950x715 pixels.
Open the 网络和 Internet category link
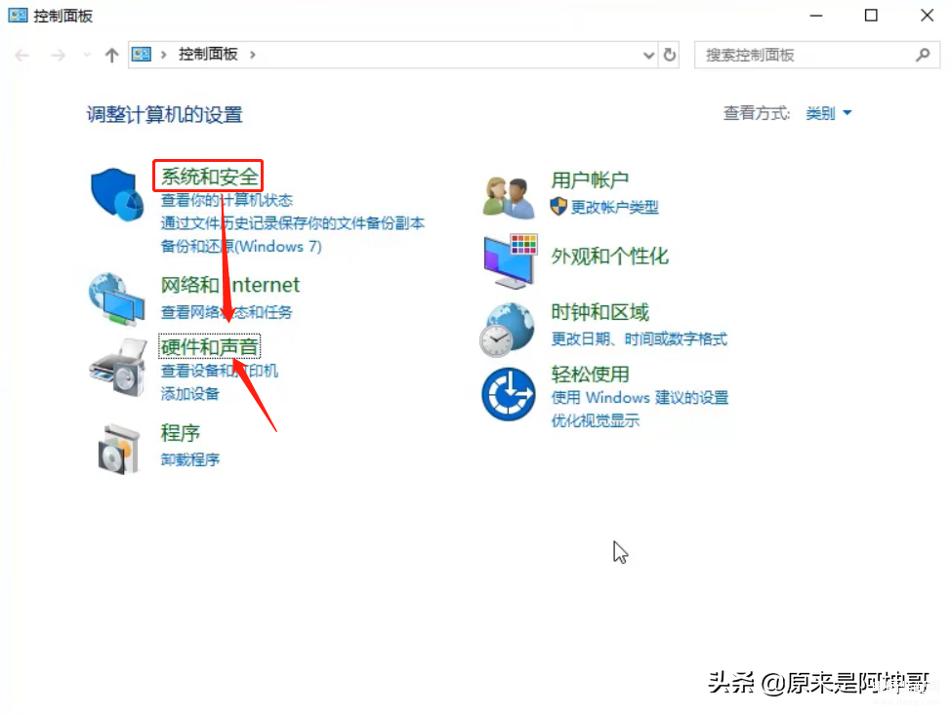click(230, 285)
